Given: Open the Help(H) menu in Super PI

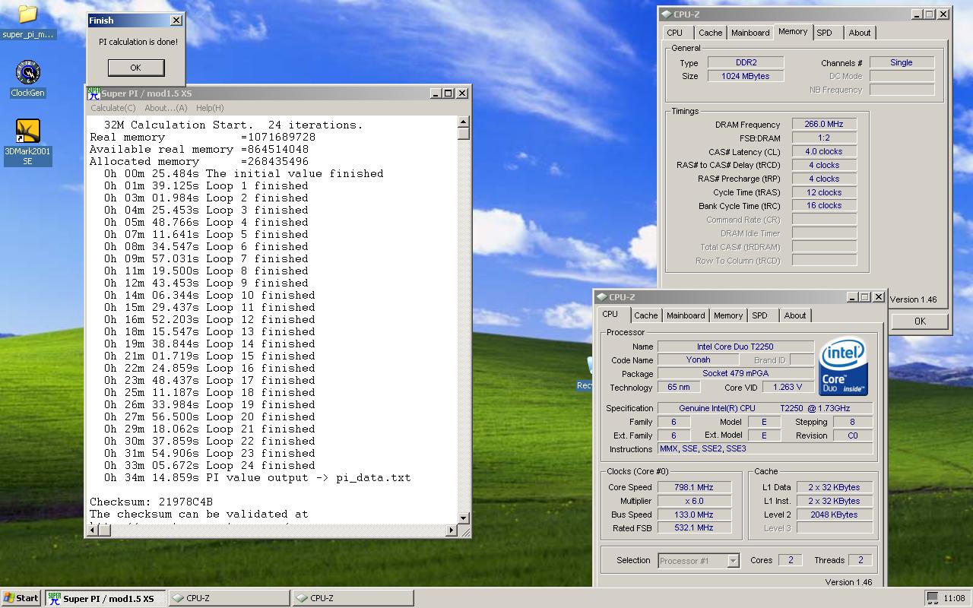Looking at the screenshot, I should point(210,108).
